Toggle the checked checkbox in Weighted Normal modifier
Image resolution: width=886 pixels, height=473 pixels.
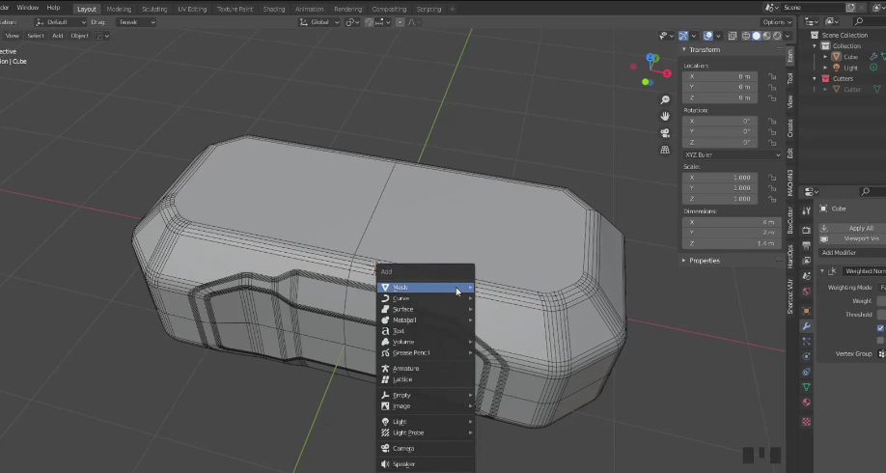point(880,328)
